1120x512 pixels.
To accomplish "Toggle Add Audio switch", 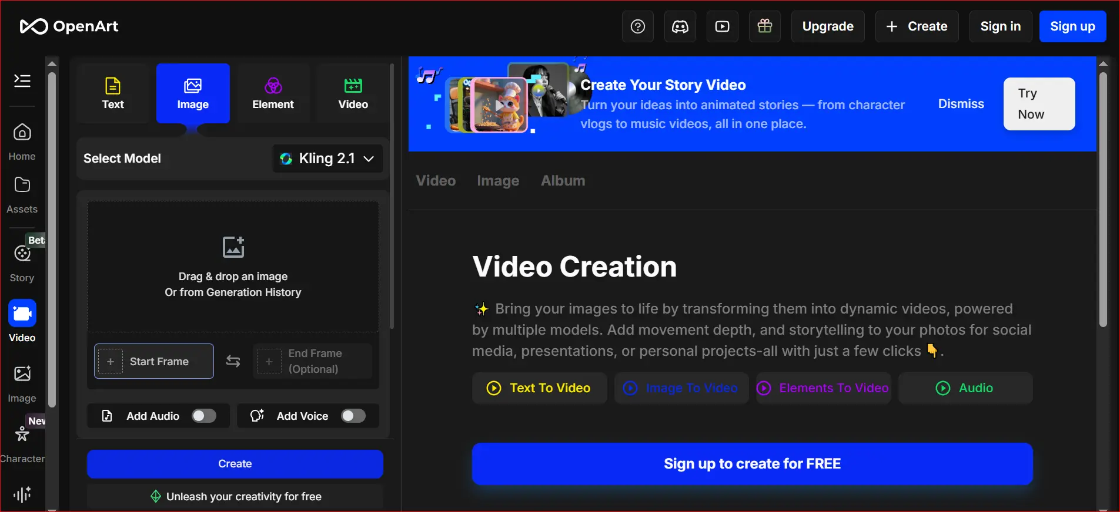I will point(204,416).
